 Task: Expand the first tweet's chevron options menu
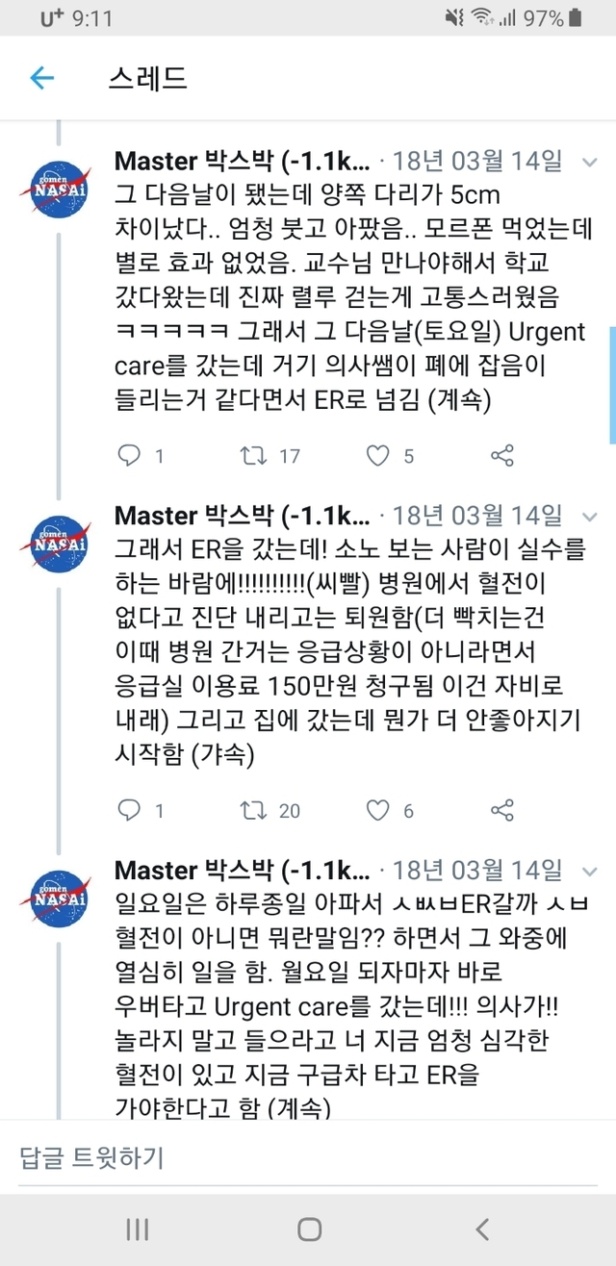(x=589, y=163)
